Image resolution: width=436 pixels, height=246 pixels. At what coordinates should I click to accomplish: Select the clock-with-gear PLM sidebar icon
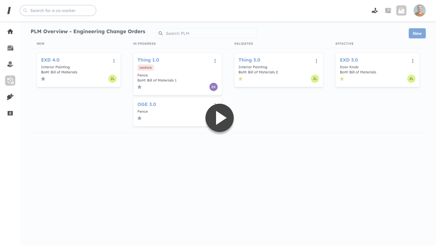pos(10,81)
